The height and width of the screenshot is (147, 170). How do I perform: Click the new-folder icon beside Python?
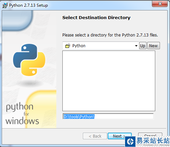click(x=68, y=46)
